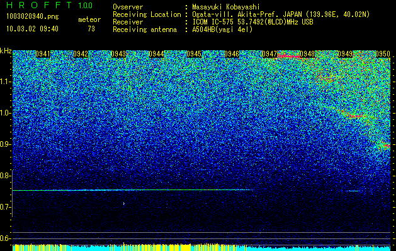Image resolution: width=396 pixels, height=251 pixels.
Task: Click the 'Receiving antenna' label
Action: point(145,29)
